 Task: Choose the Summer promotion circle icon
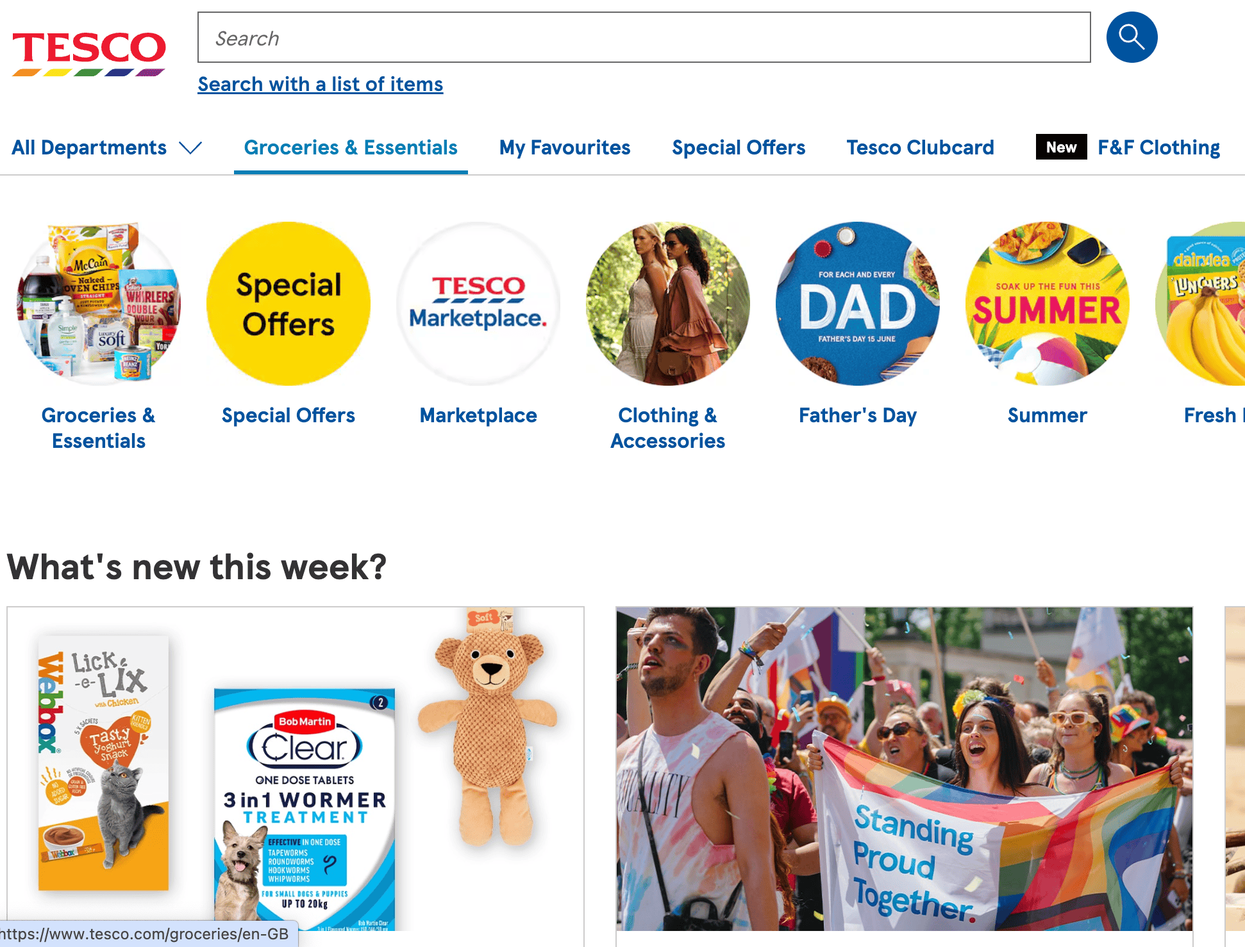1048,304
